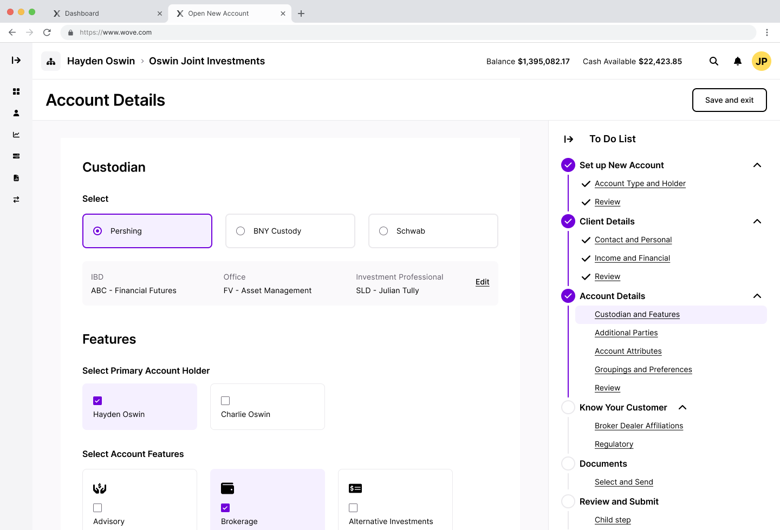The image size is (780, 530).
Task: Select Additional Parties in the To Do List
Action: [x=626, y=333]
